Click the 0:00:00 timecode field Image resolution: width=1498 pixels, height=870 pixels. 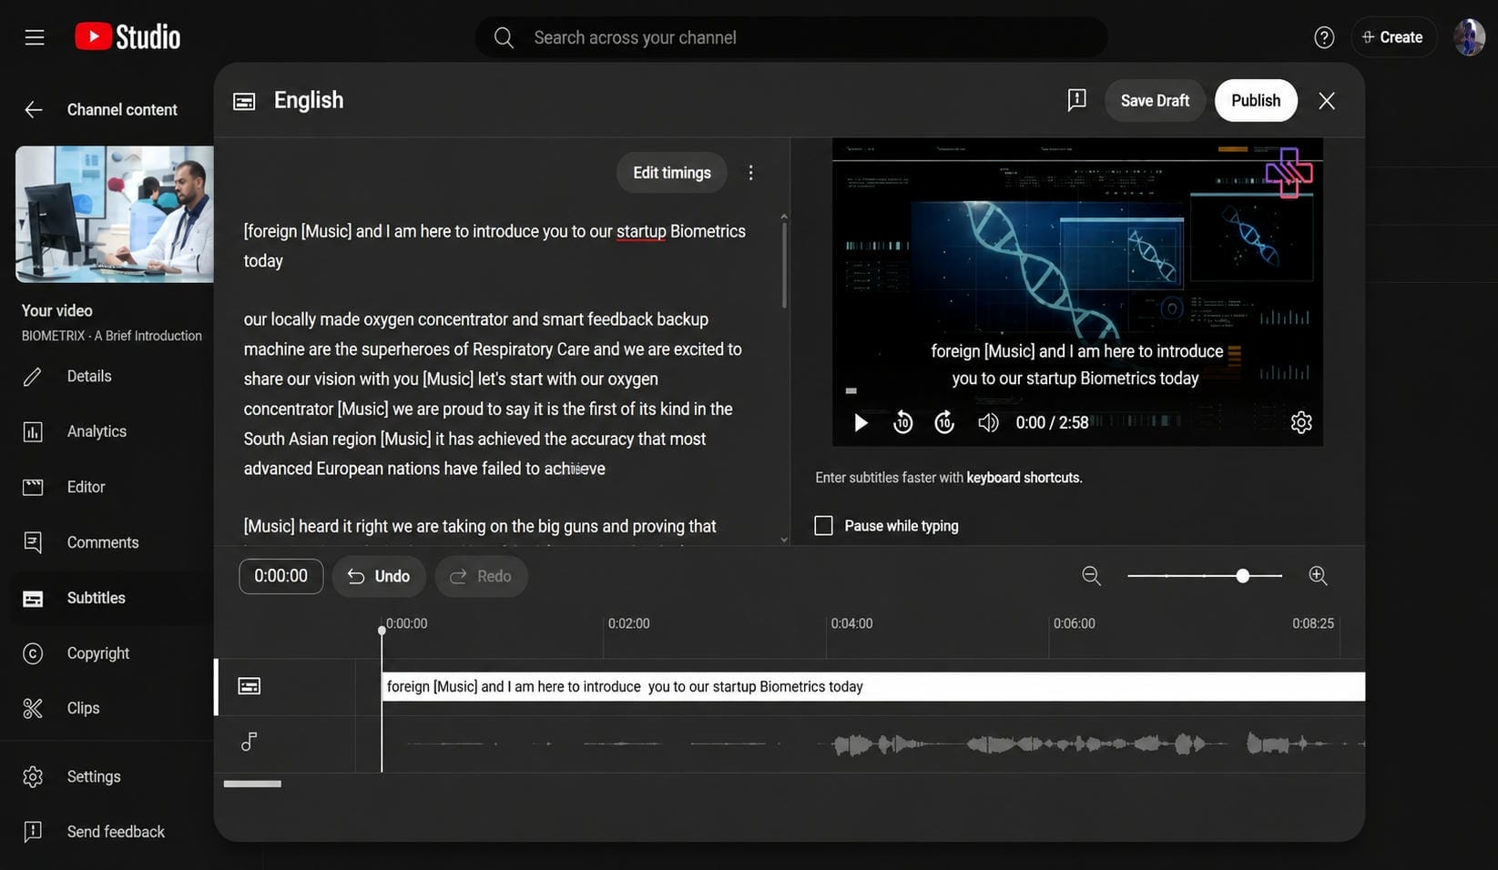[280, 576]
